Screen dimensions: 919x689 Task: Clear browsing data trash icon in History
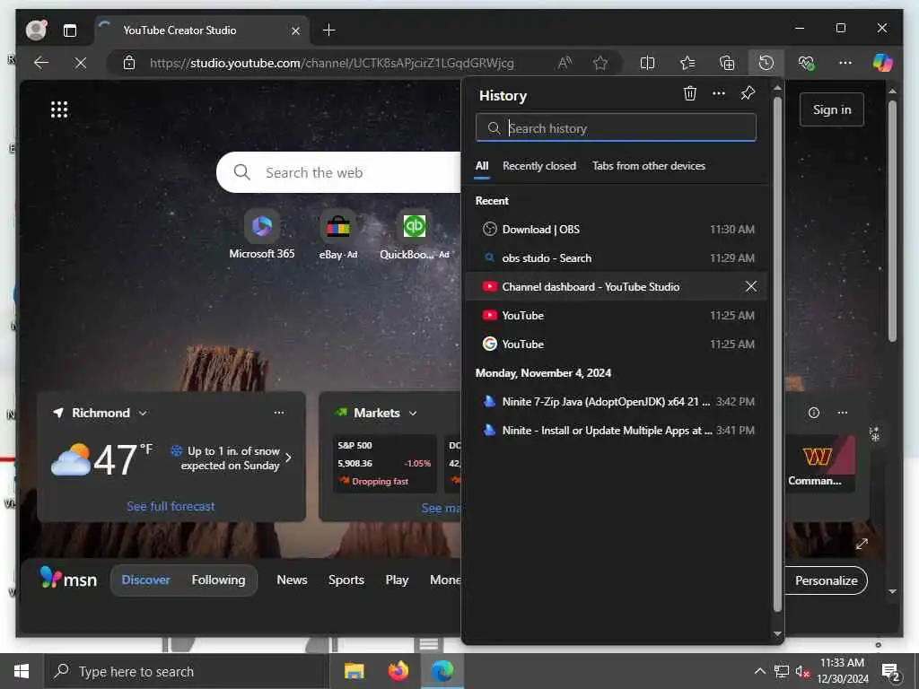690,93
